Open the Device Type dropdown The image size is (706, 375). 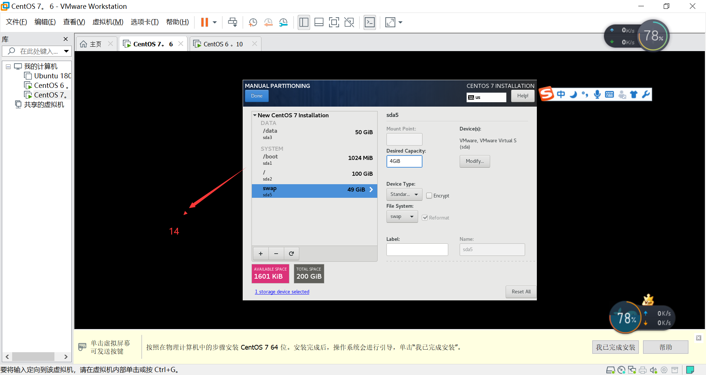pyautogui.click(x=404, y=194)
